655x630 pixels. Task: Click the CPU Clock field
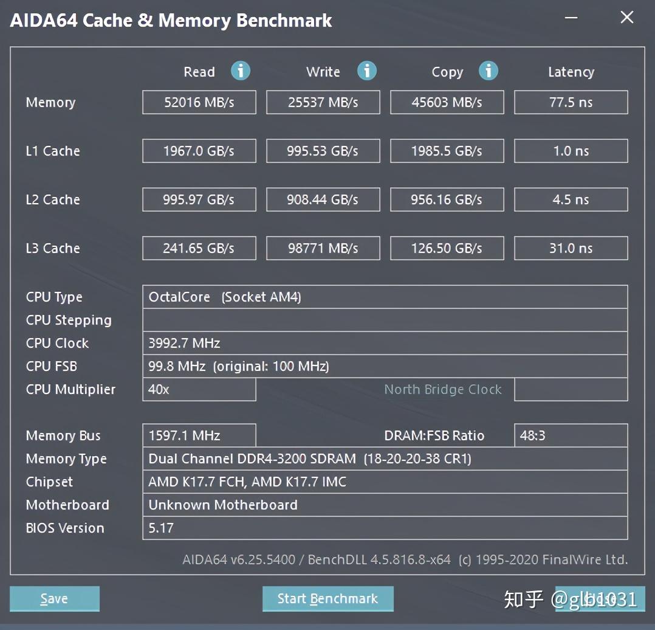[x=385, y=343]
